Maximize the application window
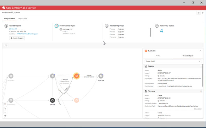206x128 pixels. click(193, 3)
